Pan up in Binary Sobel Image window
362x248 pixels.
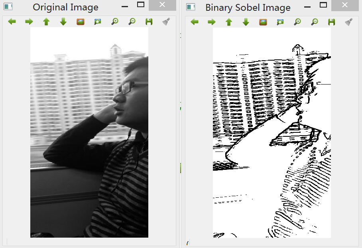pos(229,22)
